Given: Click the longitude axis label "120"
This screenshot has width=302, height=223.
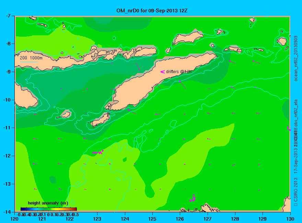Looking at the screenshot, I should click(14, 219).
